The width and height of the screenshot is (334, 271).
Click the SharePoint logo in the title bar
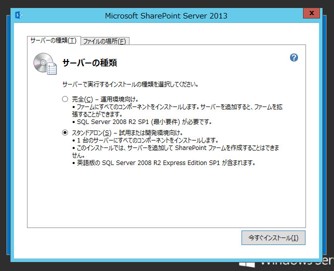click(18, 15)
